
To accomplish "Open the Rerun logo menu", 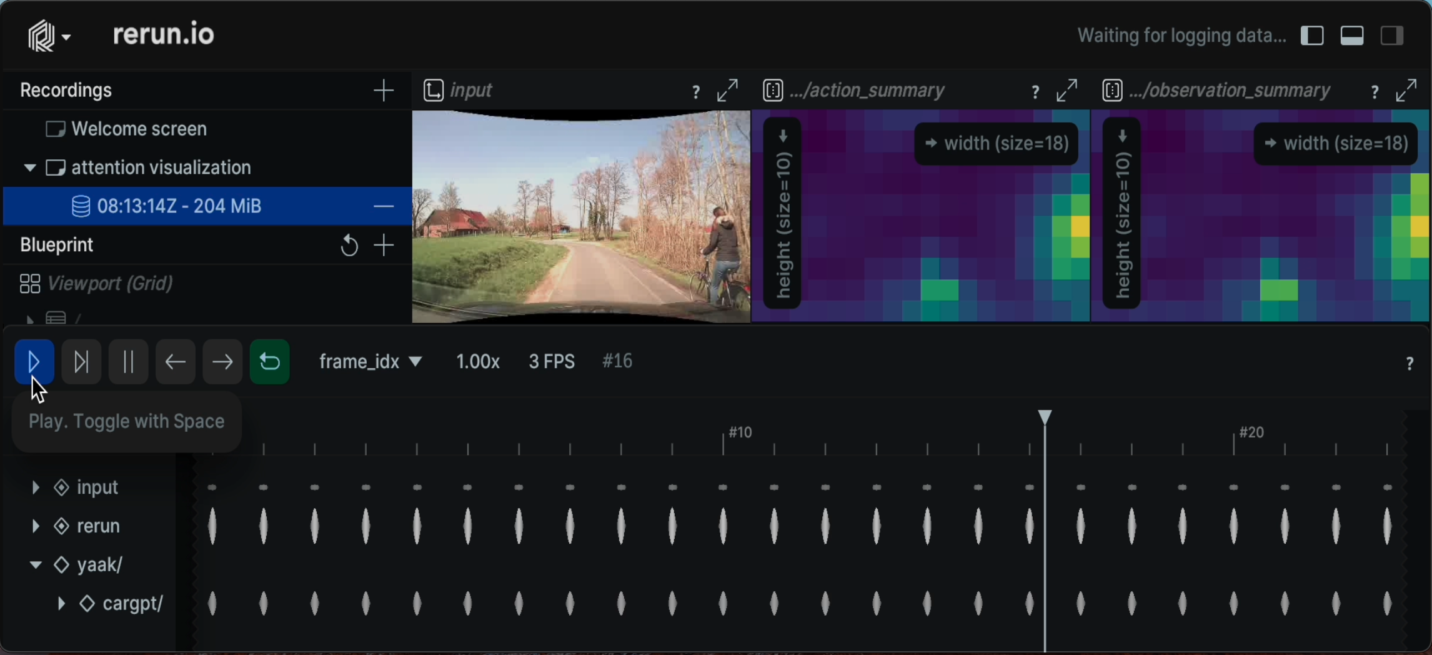I will pyautogui.click(x=48, y=36).
